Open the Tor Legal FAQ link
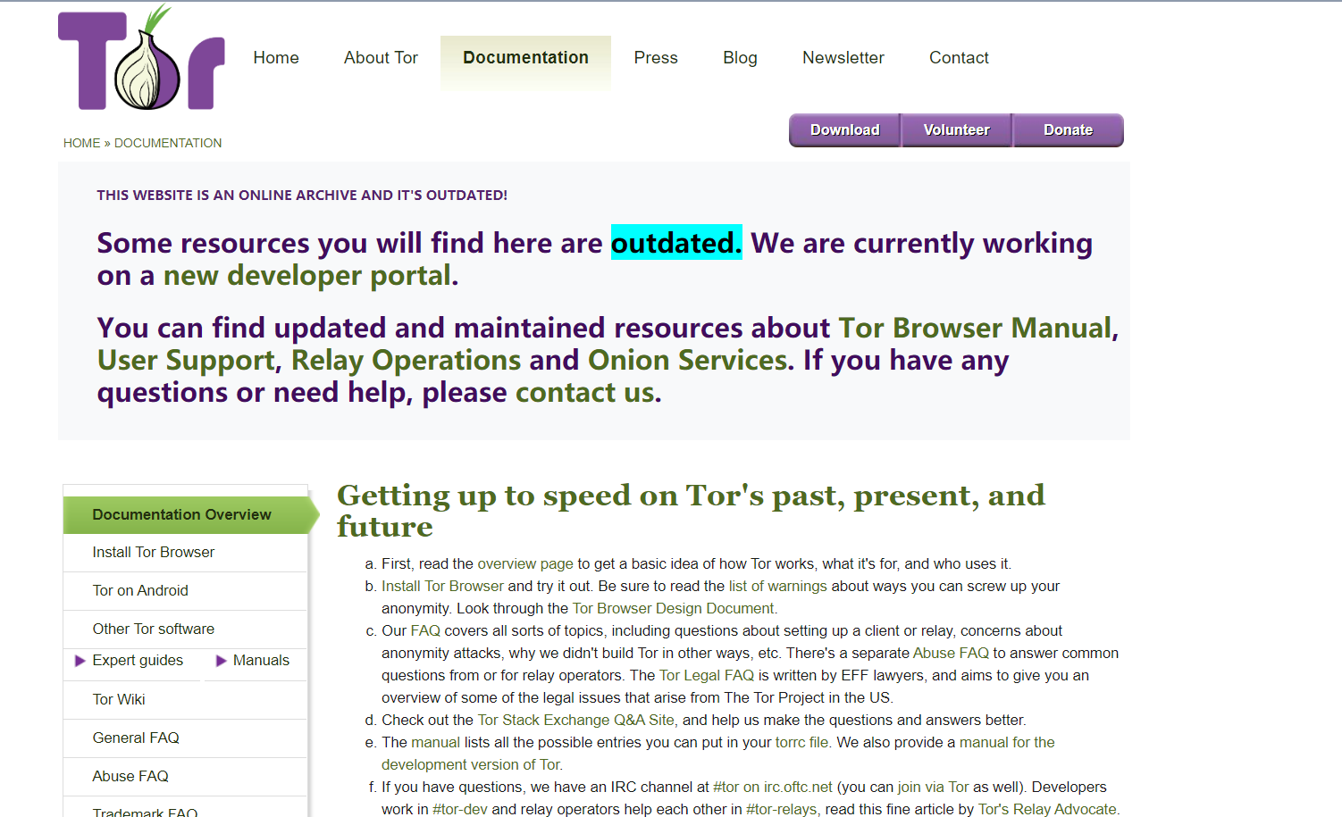Screen dimensions: 1342x817 707,676
